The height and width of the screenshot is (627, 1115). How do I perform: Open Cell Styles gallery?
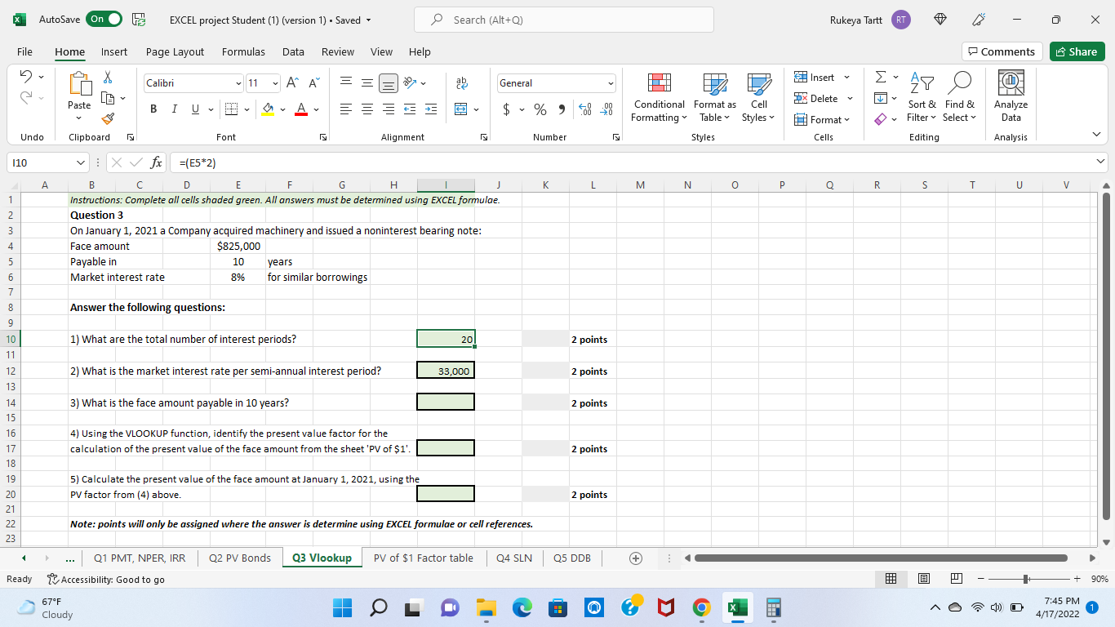[x=757, y=98]
